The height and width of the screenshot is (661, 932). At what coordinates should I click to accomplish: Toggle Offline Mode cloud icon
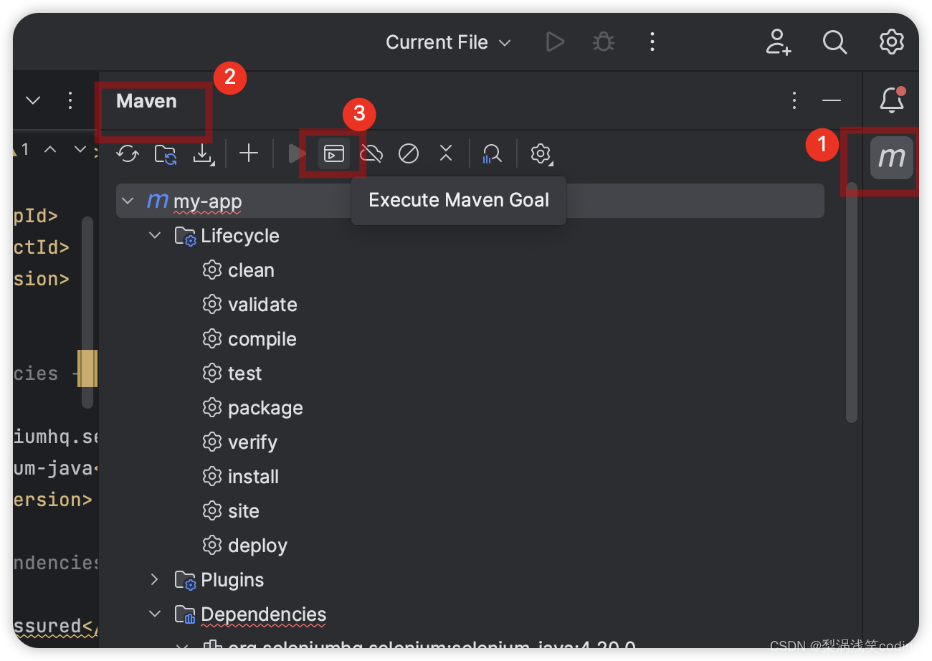click(371, 153)
